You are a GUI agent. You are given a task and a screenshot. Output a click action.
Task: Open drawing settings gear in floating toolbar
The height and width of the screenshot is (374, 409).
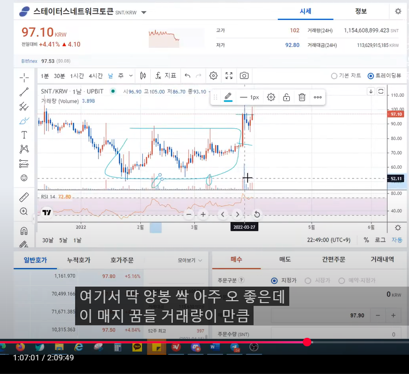[x=271, y=97]
